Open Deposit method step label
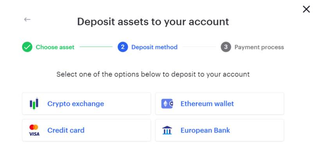This screenshot has height=151, width=313. (x=154, y=47)
